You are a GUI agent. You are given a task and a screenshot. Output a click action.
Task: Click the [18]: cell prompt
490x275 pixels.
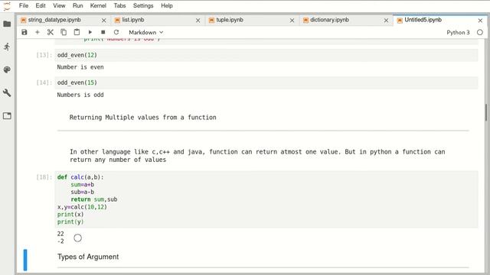[44, 177]
